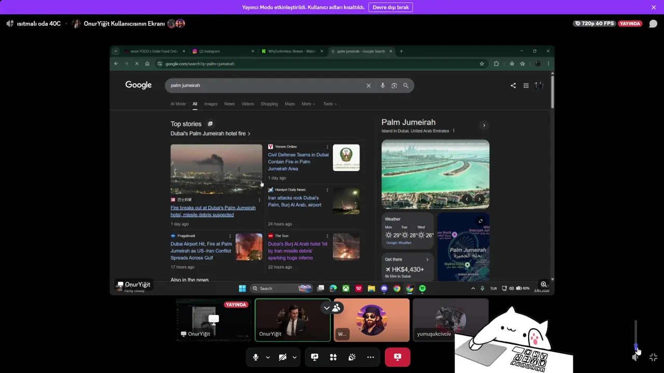This screenshot has height=373, width=664.
Task: Switch to Images results tab
Action: click(x=211, y=104)
